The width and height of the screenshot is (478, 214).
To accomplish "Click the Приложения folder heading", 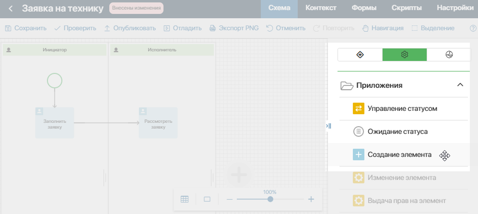I will (371, 85).
